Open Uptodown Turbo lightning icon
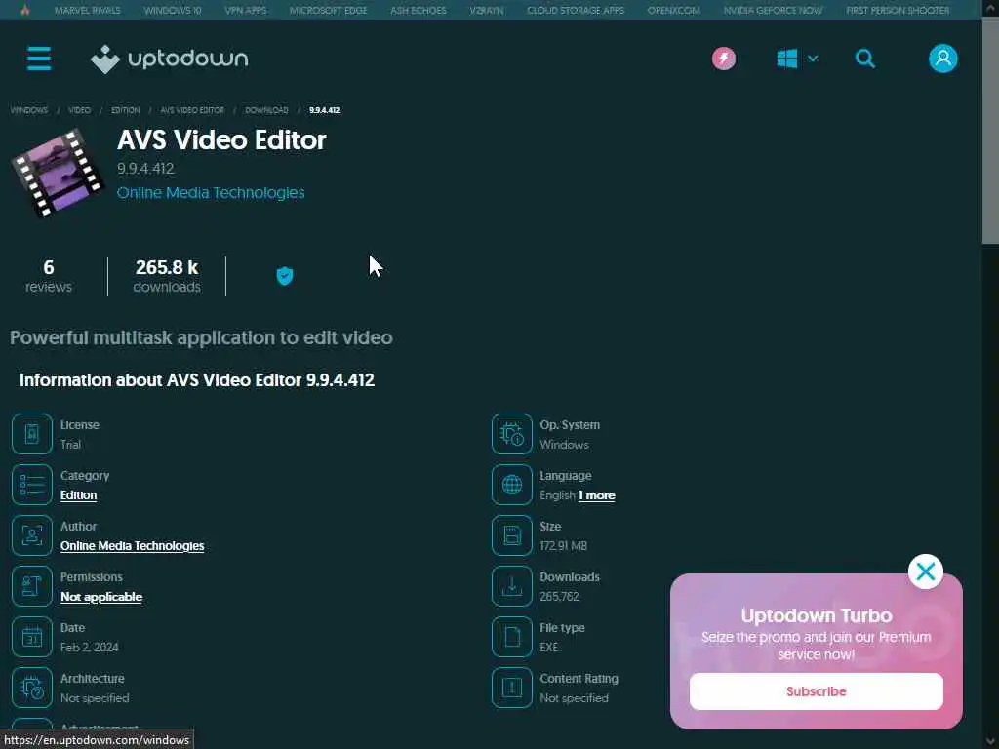999x749 pixels. click(x=724, y=59)
